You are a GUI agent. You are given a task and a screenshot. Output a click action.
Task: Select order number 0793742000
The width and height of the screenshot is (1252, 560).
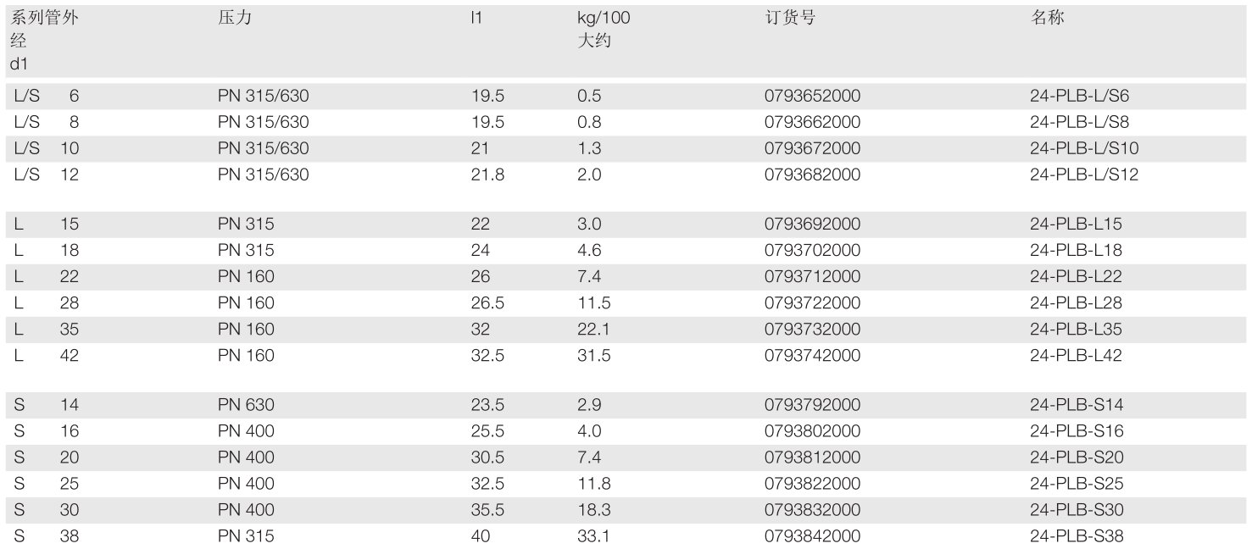pyautogui.click(x=812, y=356)
